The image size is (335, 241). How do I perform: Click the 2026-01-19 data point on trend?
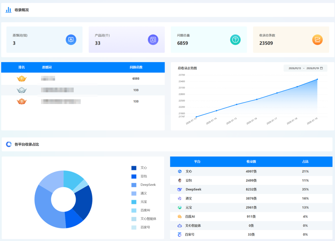click(x=317, y=79)
